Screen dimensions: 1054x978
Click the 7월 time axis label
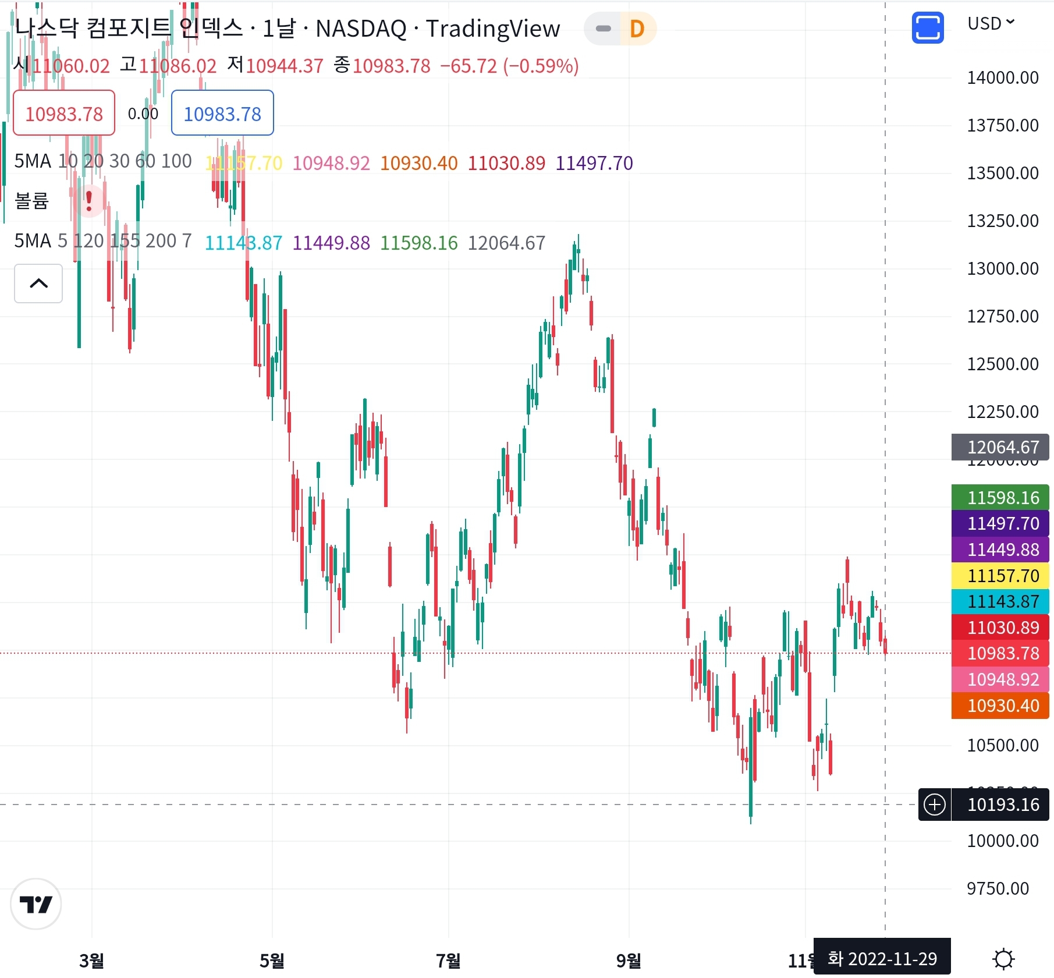pos(448,961)
